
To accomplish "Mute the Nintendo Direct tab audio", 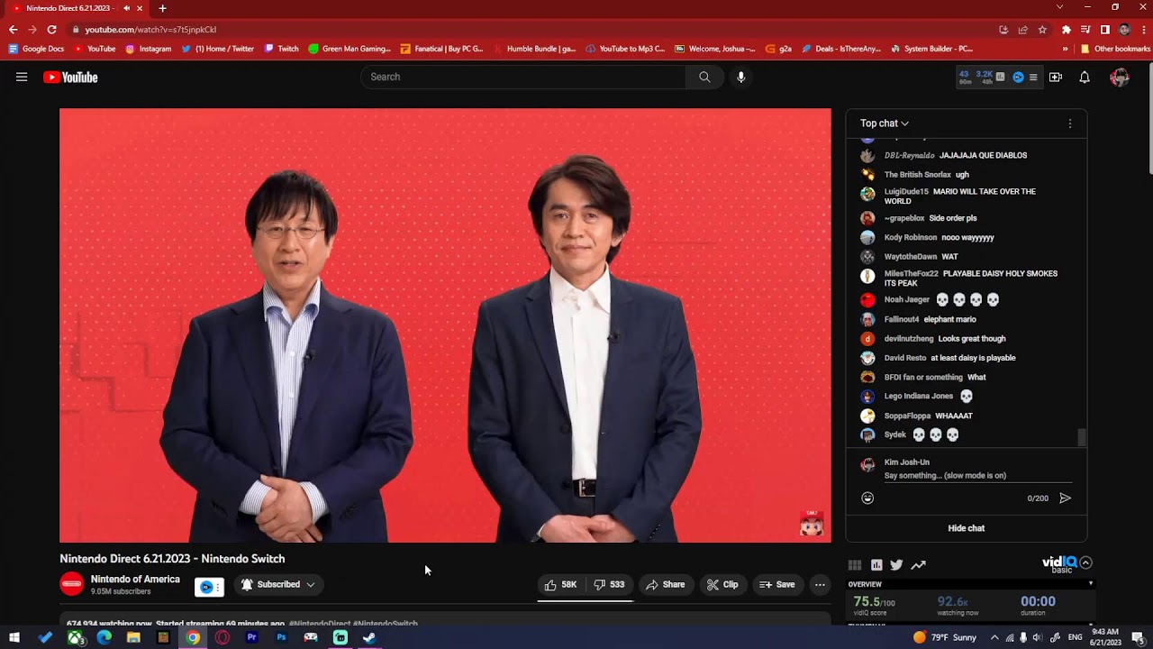I will [x=126, y=8].
